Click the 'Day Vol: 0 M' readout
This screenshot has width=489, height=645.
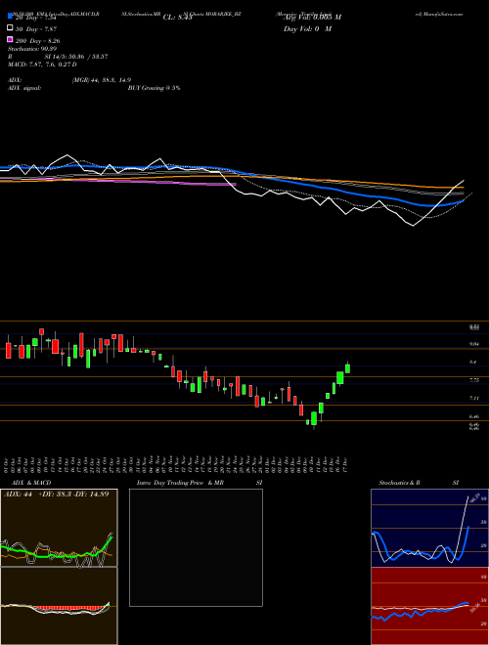coord(307,28)
